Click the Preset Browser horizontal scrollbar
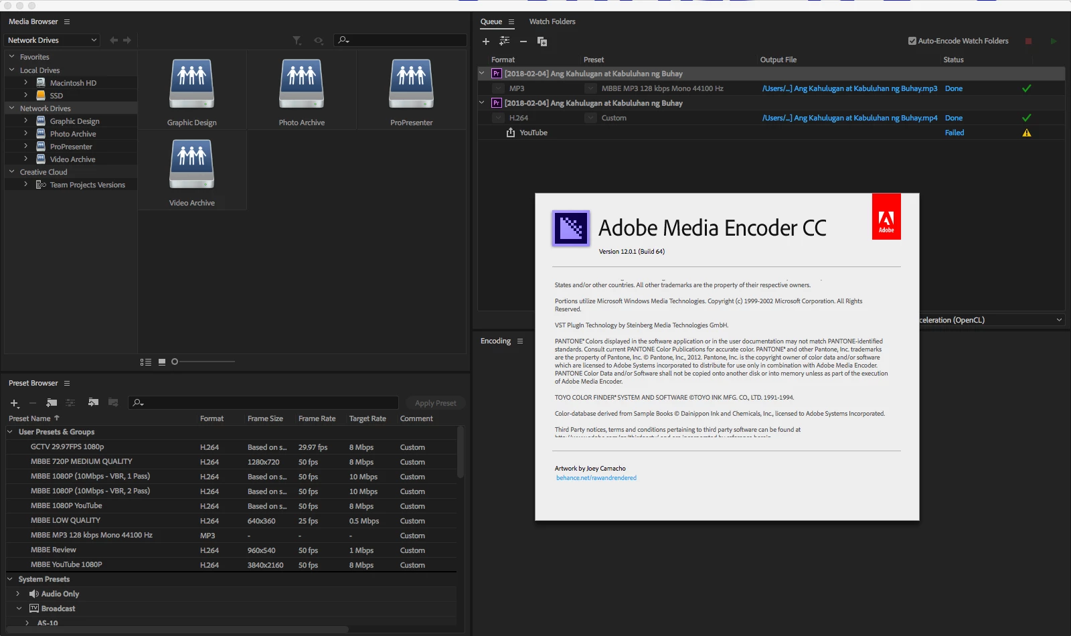This screenshot has height=636, width=1071. 177,629
